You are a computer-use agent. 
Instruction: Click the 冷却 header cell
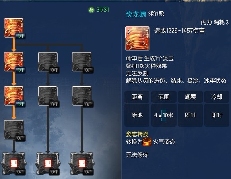(x=217, y=97)
